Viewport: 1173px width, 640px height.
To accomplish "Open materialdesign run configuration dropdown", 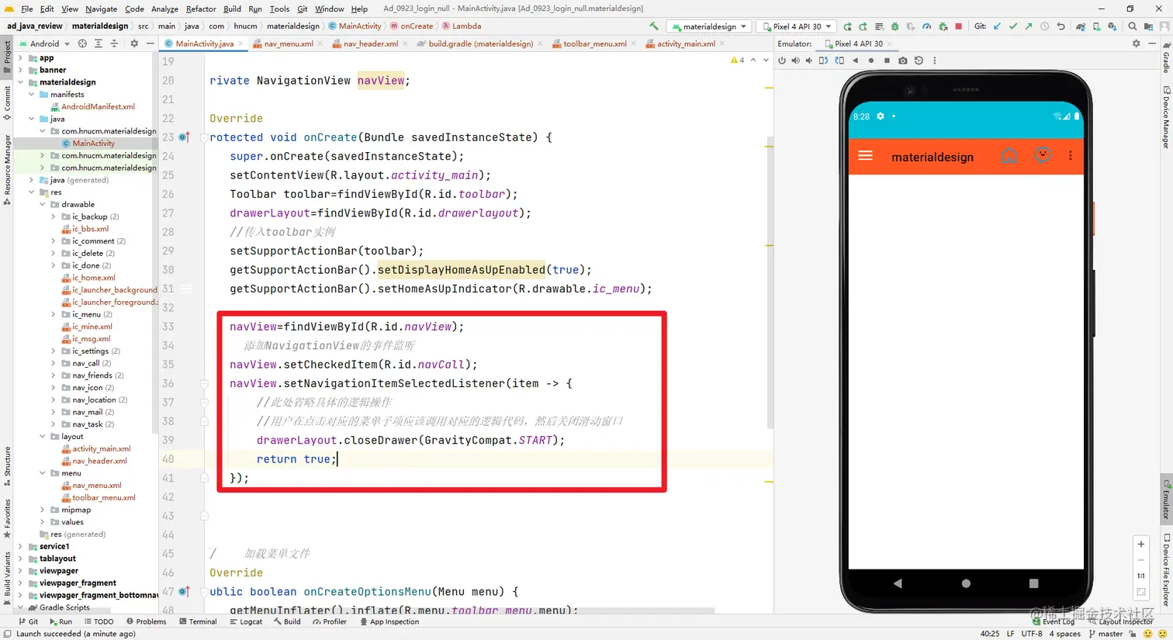I will pyautogui.click(x=709, y=26).
